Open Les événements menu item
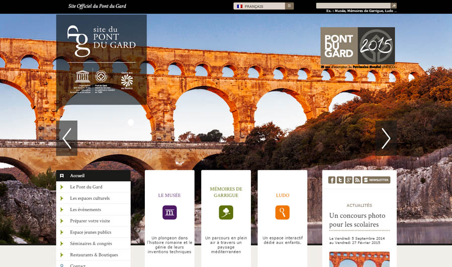The image size is (452, 267). point(94,209)
